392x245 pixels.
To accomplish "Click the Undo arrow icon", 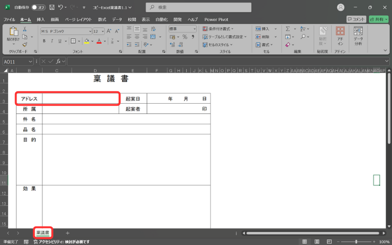I will [61, 7].
